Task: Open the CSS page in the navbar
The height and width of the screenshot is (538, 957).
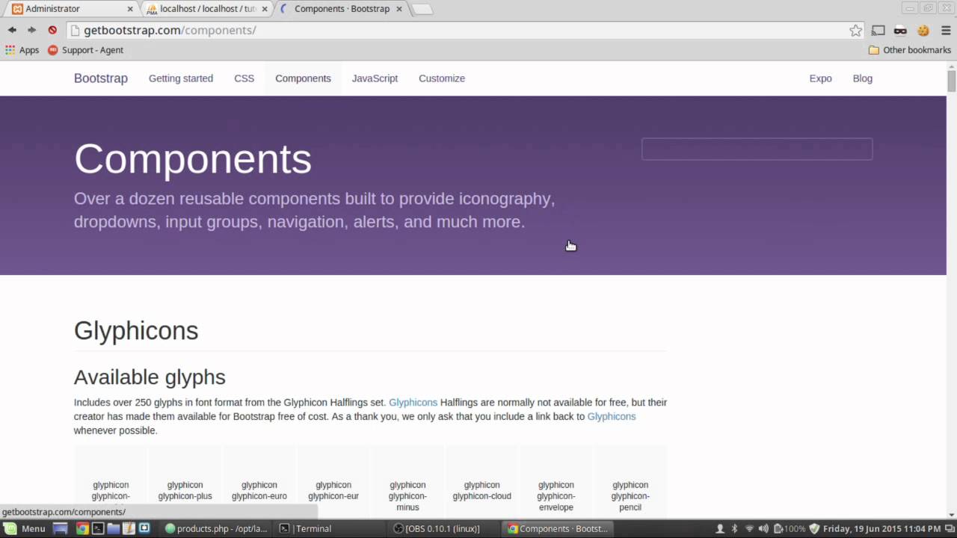Action: (244, 78)
